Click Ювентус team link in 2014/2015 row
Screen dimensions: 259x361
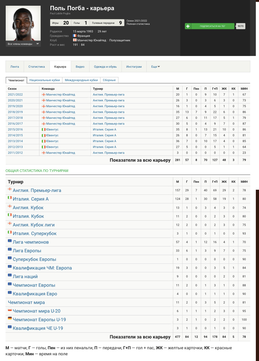click(52, 135)
